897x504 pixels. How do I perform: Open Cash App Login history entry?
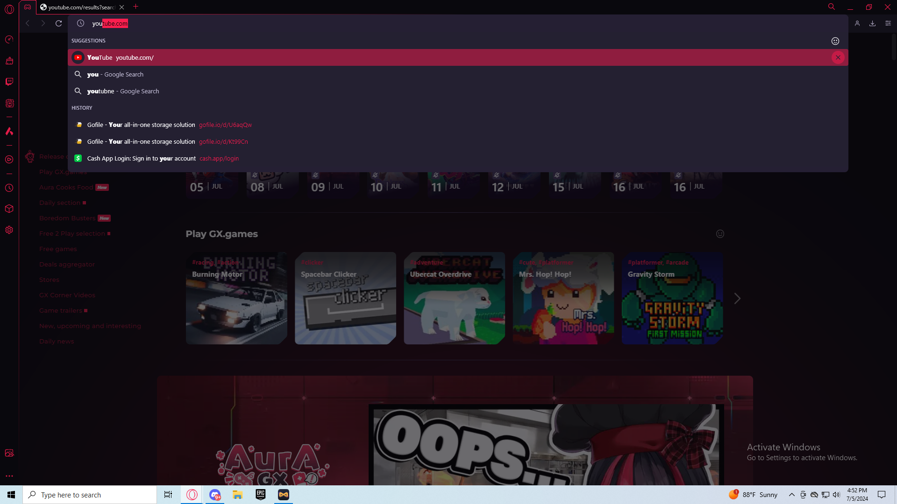tap(458, 158)
